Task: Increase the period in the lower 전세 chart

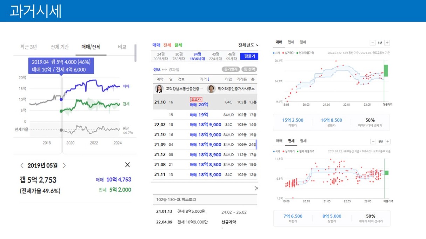Action: pos(387,141)
